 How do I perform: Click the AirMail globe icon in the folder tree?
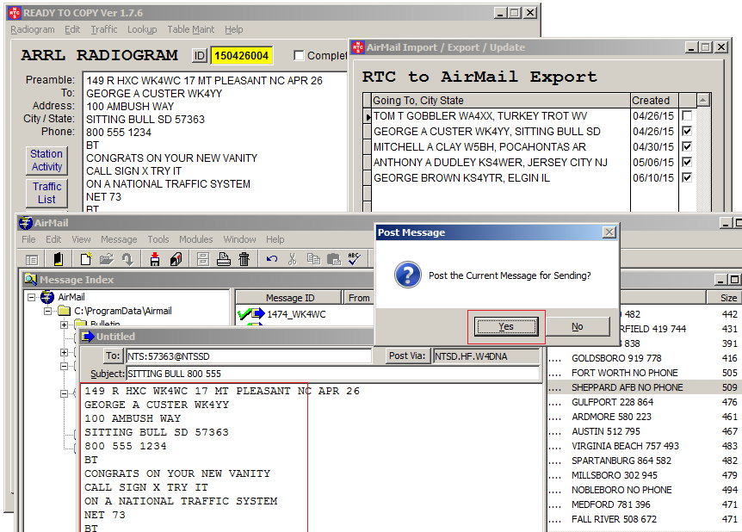tap(47, 297)
